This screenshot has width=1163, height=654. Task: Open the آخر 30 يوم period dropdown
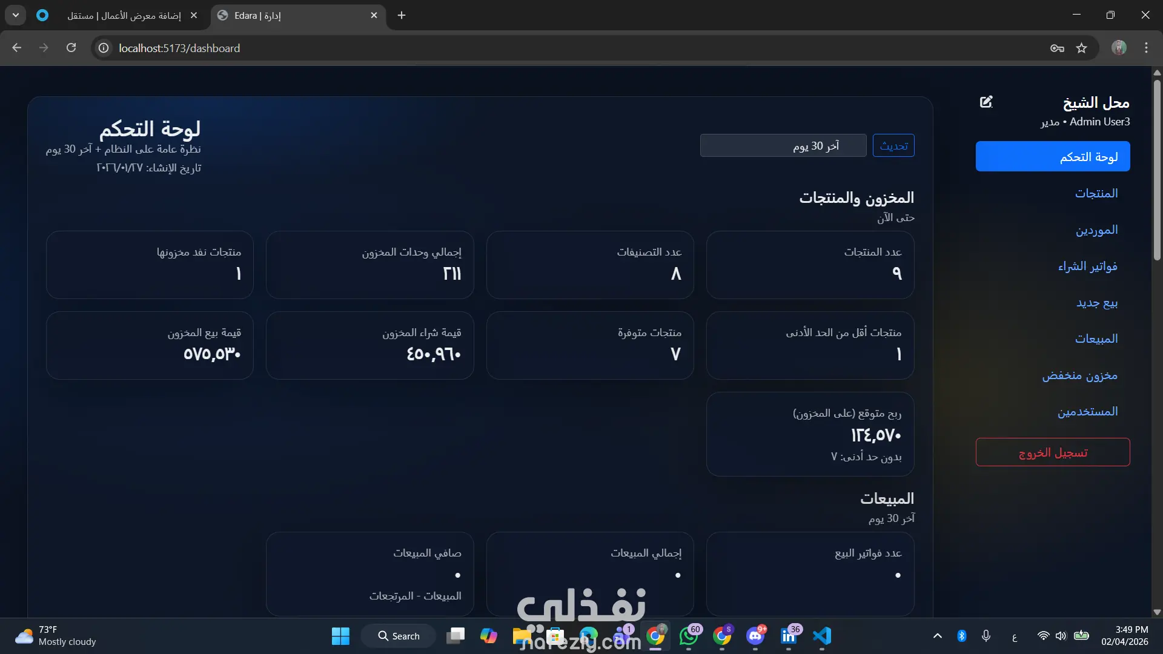click(783, 146)
